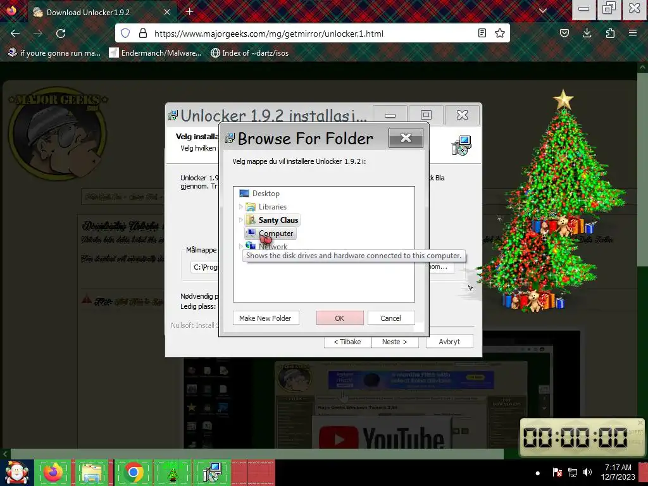Open a new Firefox tab
This screenshot has height=486, width=648.
click(x=190, y=11)
